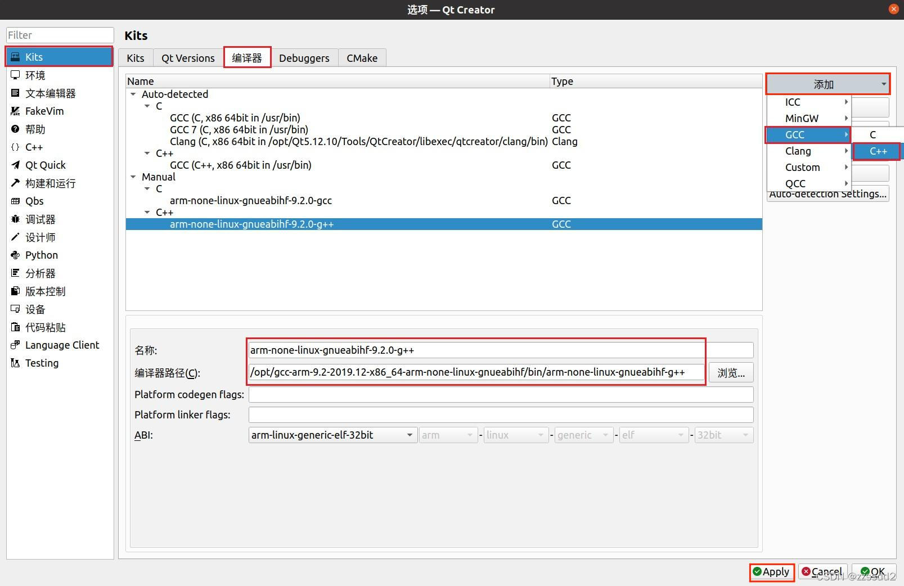Expand the QCC submenu
Viewport: 904px width, 586px height.
[809, 183]
